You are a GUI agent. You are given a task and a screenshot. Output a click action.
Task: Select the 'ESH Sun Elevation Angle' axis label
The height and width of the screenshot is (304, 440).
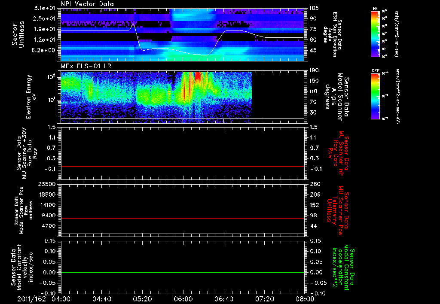333,34
